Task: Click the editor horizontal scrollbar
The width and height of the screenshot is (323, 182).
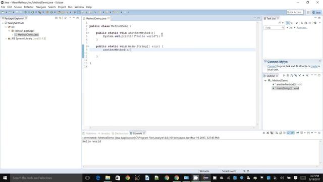Action: [x=172, y=127]
